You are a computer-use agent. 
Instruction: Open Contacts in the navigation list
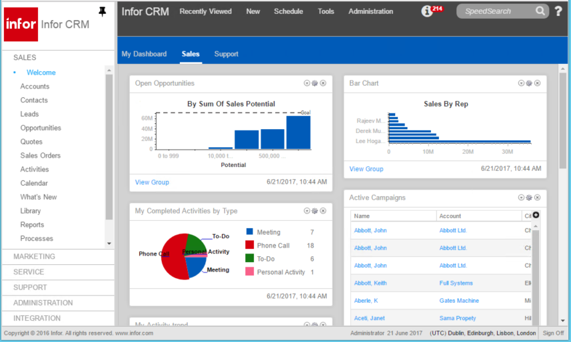pyautogui.click(x=34, y=100)
